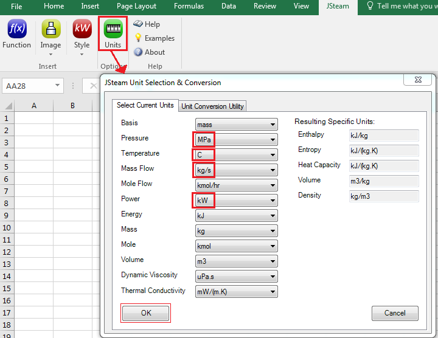Screen dimensions: 438x338
Task: Expand the Image button dropdown arrow
Action: pos(50,55)
